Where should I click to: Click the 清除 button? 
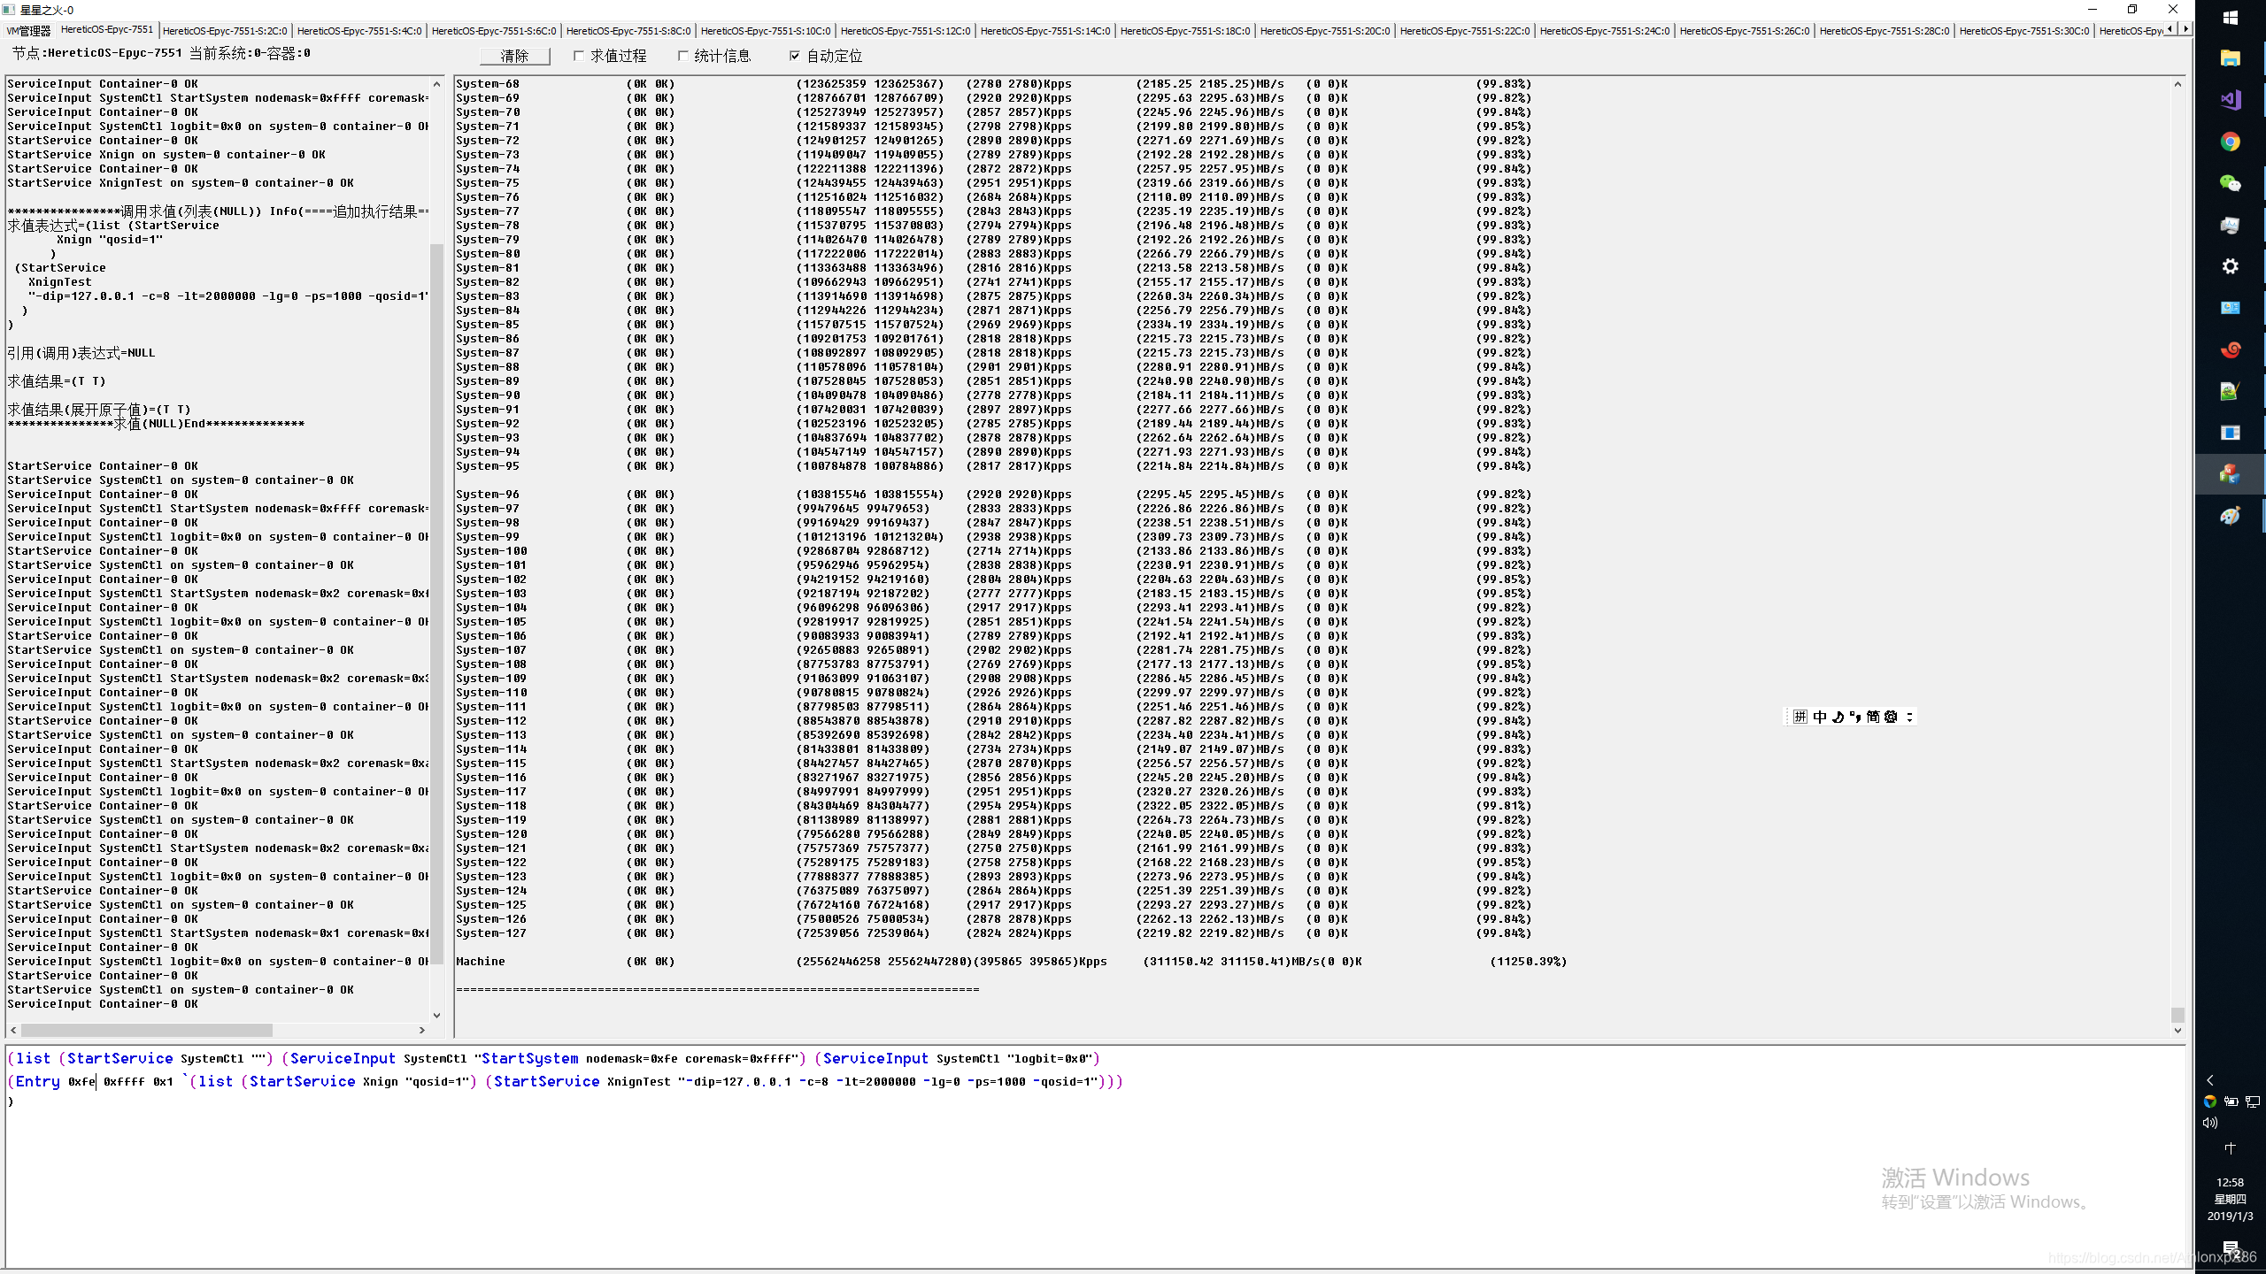(514, 56)
